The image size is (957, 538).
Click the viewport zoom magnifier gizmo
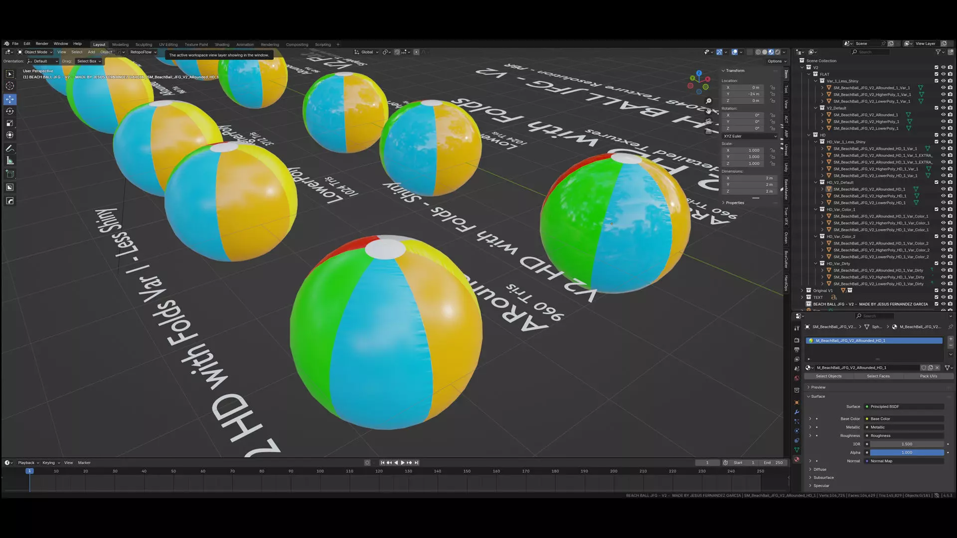tap(708, 101)
